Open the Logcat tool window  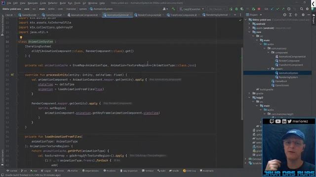(x=46, y=171)
